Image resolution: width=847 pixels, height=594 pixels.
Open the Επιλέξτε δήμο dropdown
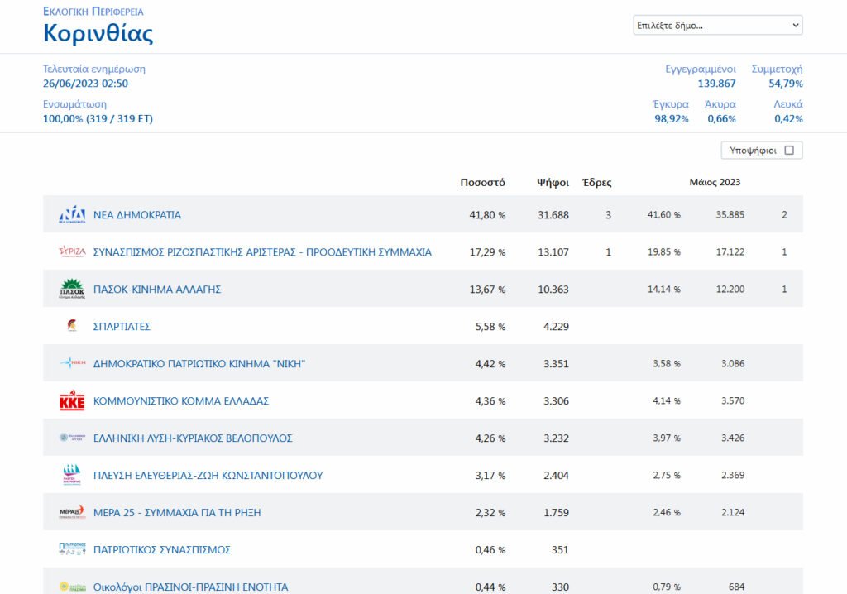pyautogui.click(x=718, y=26)
